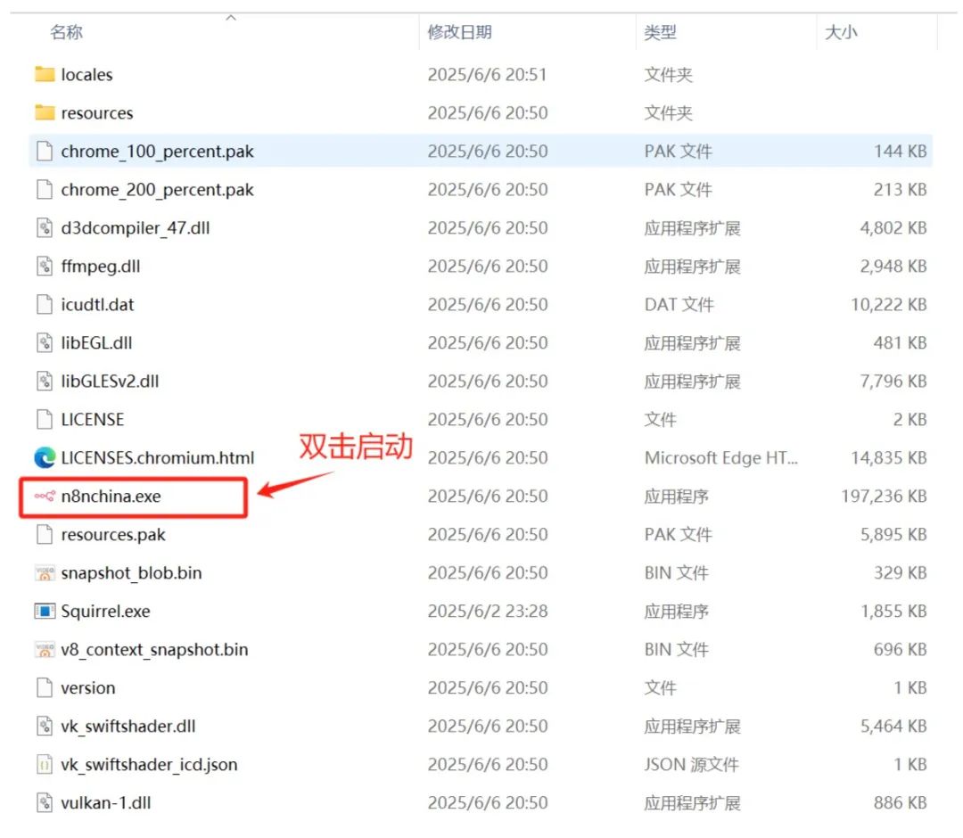963x838 pixels.
Task: Select the file name chrome_100_percent.pak
Action: pos(157,152)
